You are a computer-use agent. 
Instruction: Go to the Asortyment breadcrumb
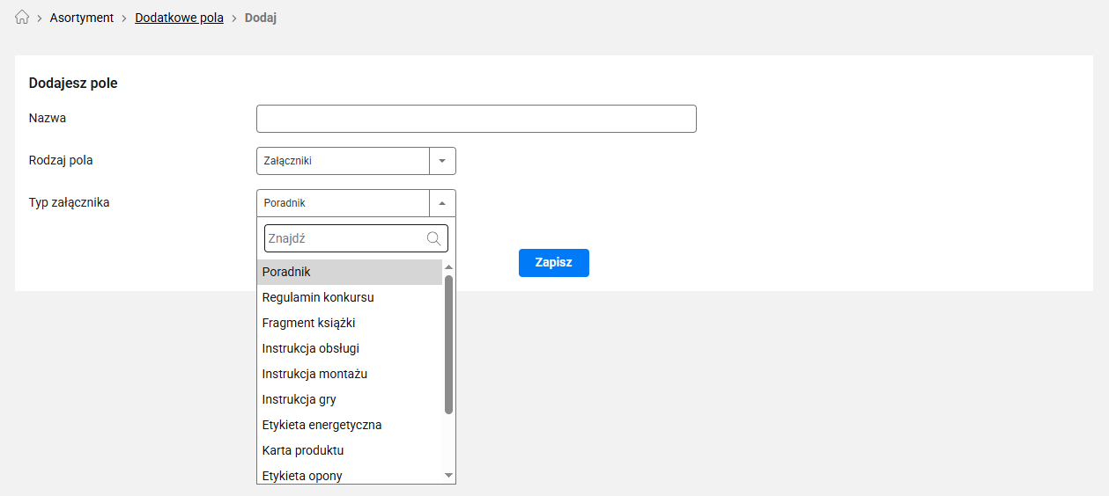click(82, 18)
